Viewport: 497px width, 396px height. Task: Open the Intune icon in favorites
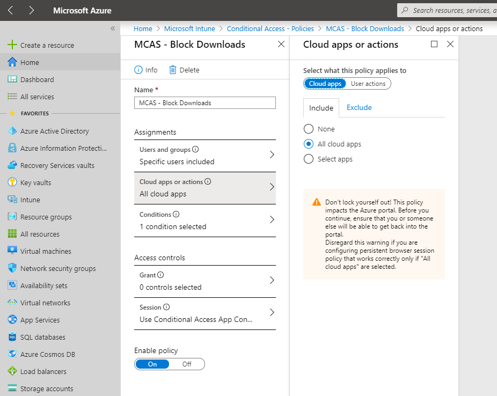click(x=12, y=199)
